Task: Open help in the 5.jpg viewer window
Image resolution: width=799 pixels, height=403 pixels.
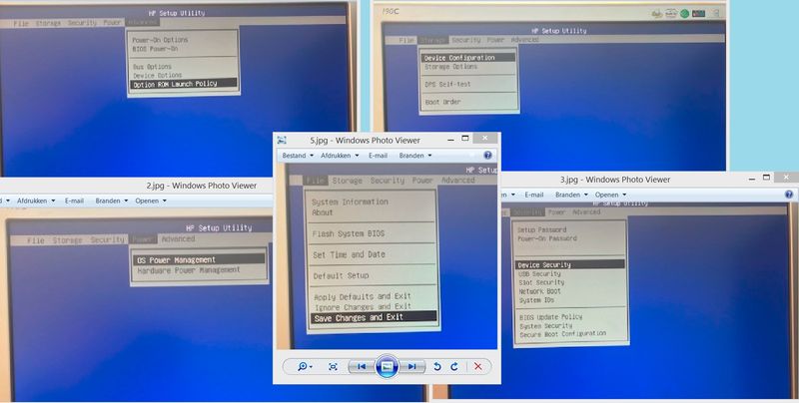Action: [487, 156]
